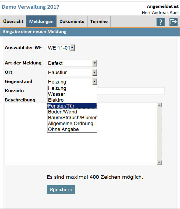Pick Elektro from the Gegenstand list
The image size is (180, 209).
72,100
